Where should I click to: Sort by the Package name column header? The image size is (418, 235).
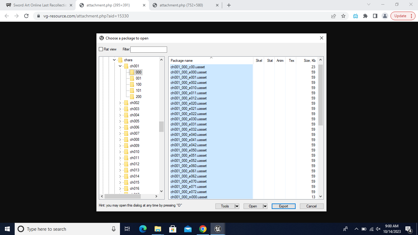click(x=211, y=60)
